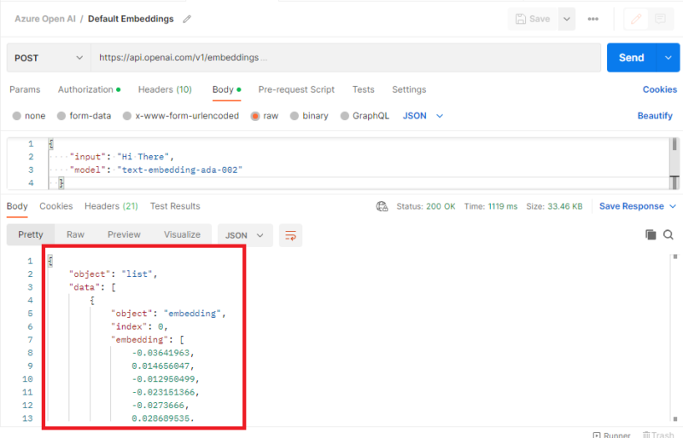Viewport: 683px width, 438px height.
Task: Open the response JSON format dropdown
Action: (246, 234)
